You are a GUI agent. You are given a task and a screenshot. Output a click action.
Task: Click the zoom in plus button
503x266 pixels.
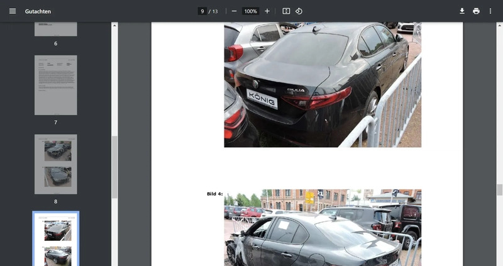(x=267, y=11)
